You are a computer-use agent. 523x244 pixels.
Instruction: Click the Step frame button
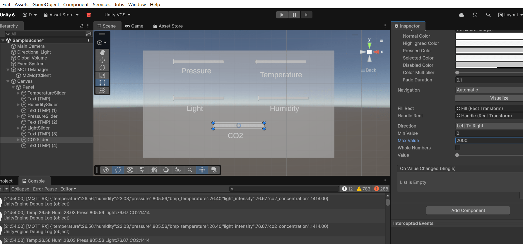point(306,15)
